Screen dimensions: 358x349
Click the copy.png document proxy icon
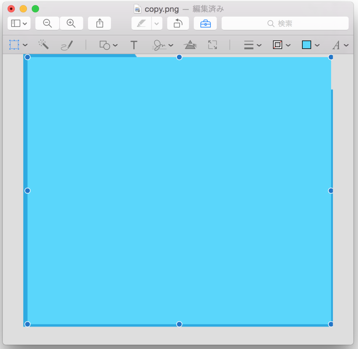(x=137, y=9)
